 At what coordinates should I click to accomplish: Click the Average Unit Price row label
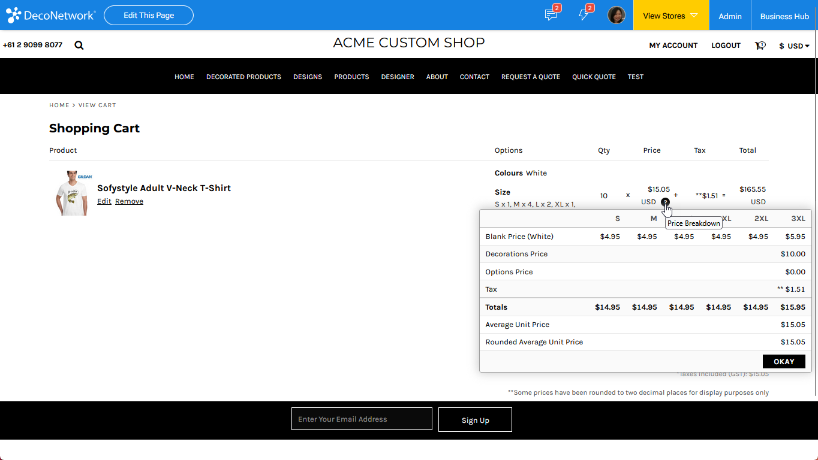(x=518, y=325)
